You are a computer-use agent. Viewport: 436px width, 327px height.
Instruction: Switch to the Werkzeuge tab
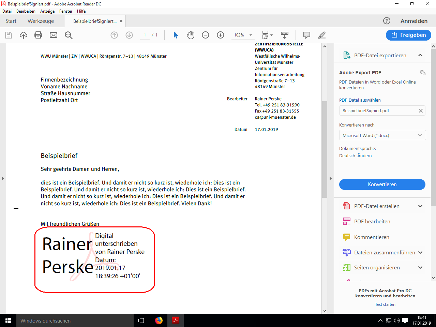(x=41, y=21)
